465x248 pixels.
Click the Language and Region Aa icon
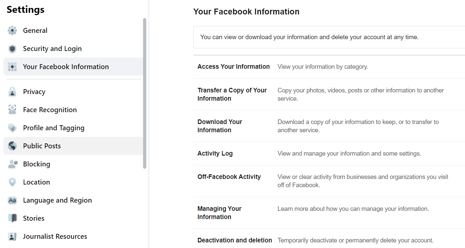click(x=12, y=200)
